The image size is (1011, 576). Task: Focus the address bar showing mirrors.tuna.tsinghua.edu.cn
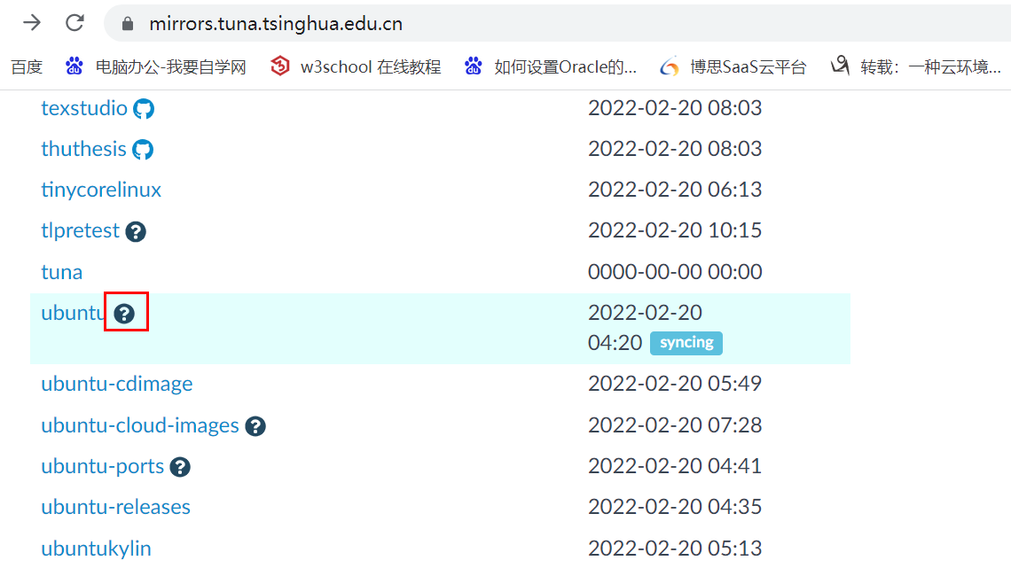point(557,24)
